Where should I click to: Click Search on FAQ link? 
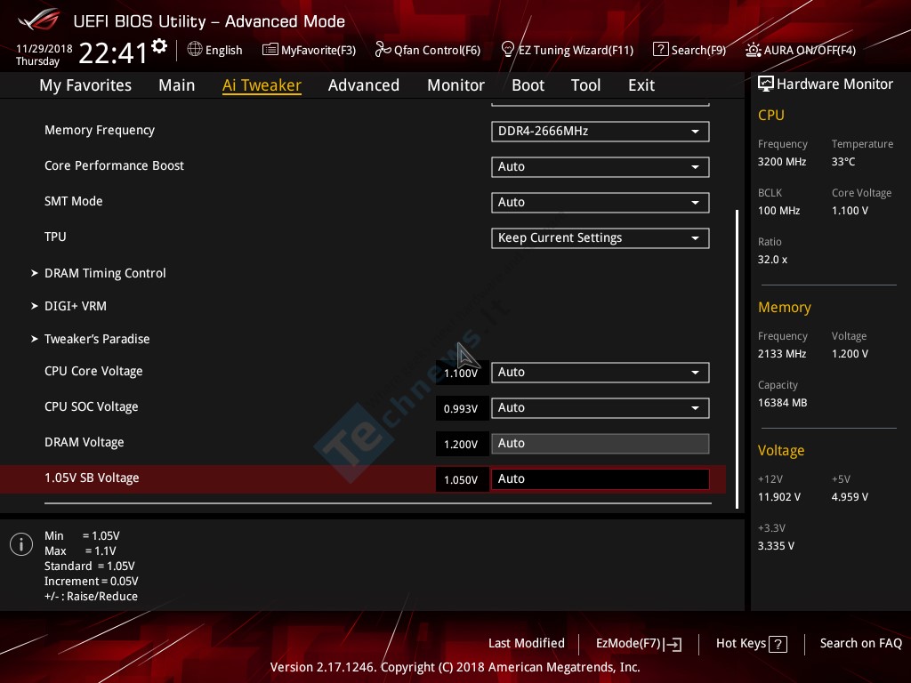click(860, 644)
